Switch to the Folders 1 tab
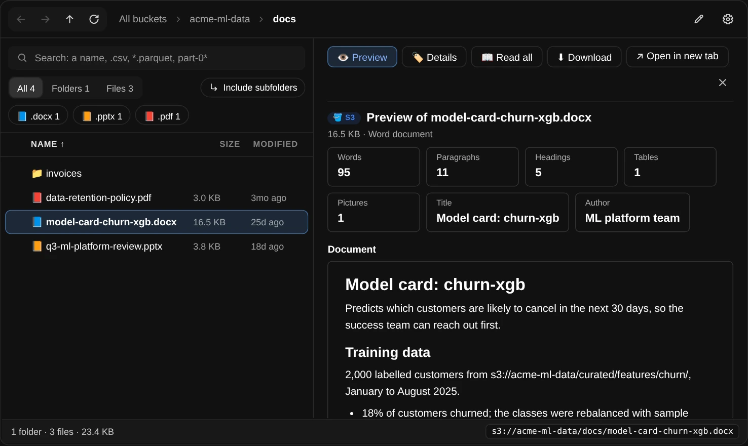Viewport: 748px width, 446px height. 70,89
